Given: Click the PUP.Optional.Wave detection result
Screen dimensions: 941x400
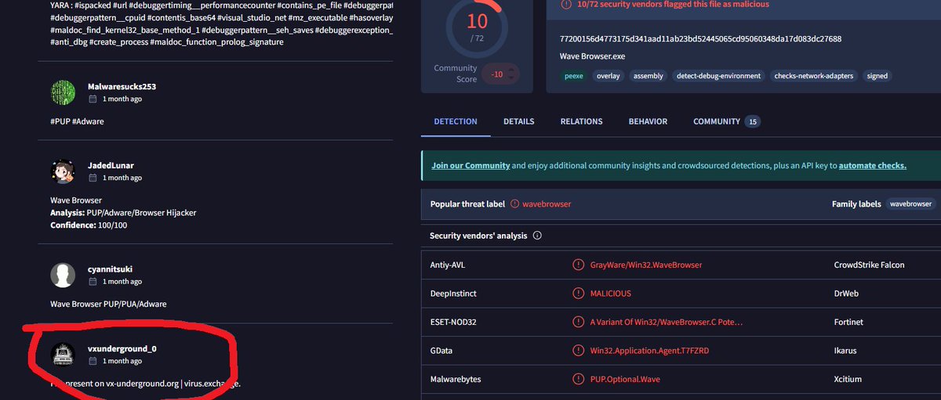Looking at the screenshot, I should (x=627, y=379).
